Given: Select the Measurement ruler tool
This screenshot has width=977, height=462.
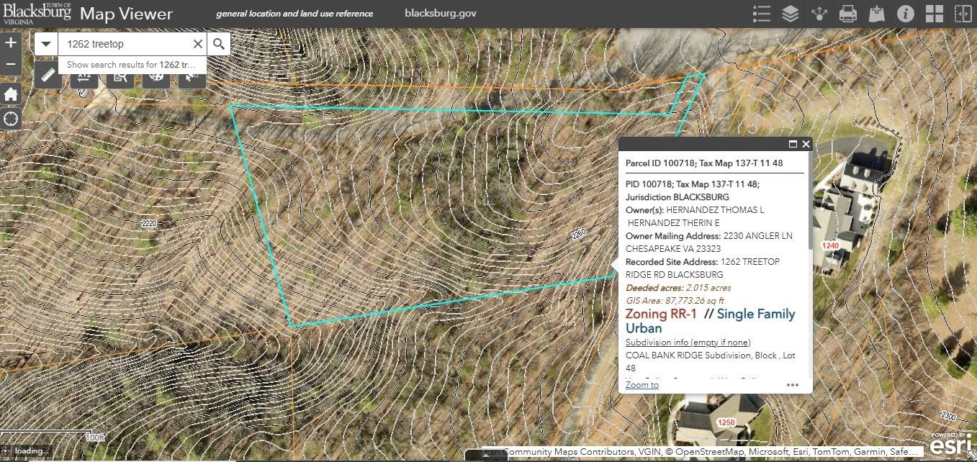Looking at the screenshot, I should [48, 75].
